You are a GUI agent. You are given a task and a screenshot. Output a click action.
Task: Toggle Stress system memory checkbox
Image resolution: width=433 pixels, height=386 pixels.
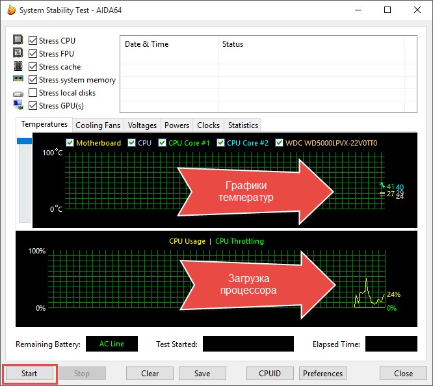(x=33, y=80)
